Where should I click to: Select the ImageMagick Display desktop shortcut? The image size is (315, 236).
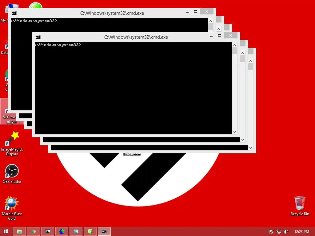[12, 143]
